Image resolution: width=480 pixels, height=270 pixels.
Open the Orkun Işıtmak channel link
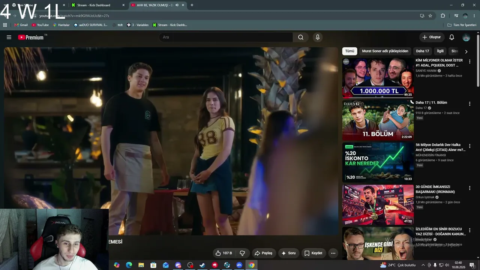pyautogui.click(x=425, y=197)
